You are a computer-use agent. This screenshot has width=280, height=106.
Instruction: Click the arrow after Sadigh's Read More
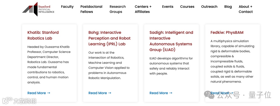click(x=171, y=93)
